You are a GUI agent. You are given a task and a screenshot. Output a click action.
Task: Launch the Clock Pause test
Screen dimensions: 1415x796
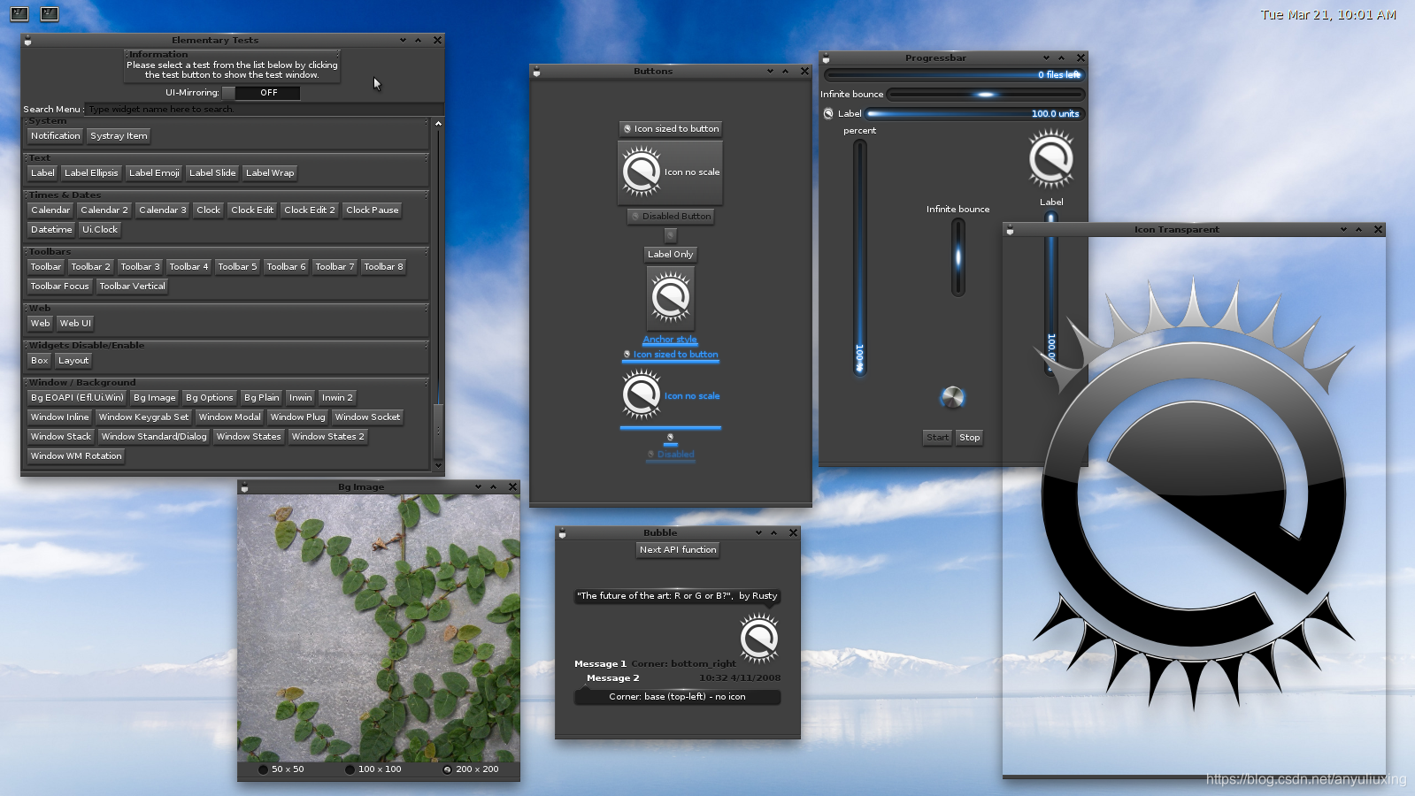point(372,210)
